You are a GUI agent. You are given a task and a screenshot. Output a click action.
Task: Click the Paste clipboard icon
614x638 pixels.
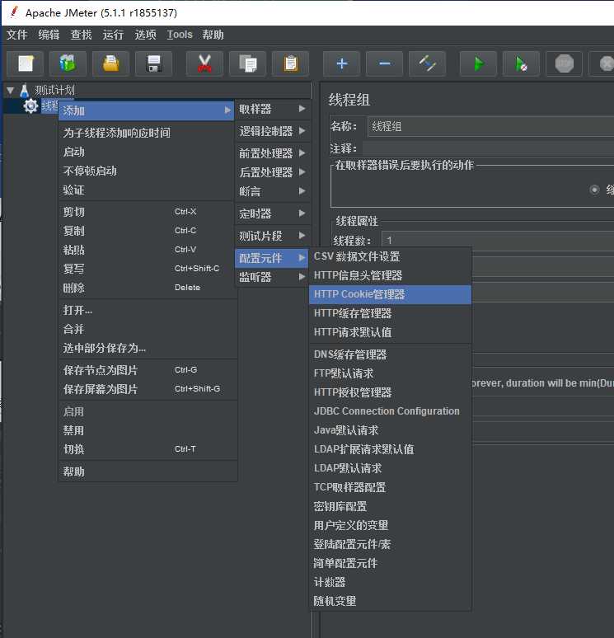[x=291, y=63]
